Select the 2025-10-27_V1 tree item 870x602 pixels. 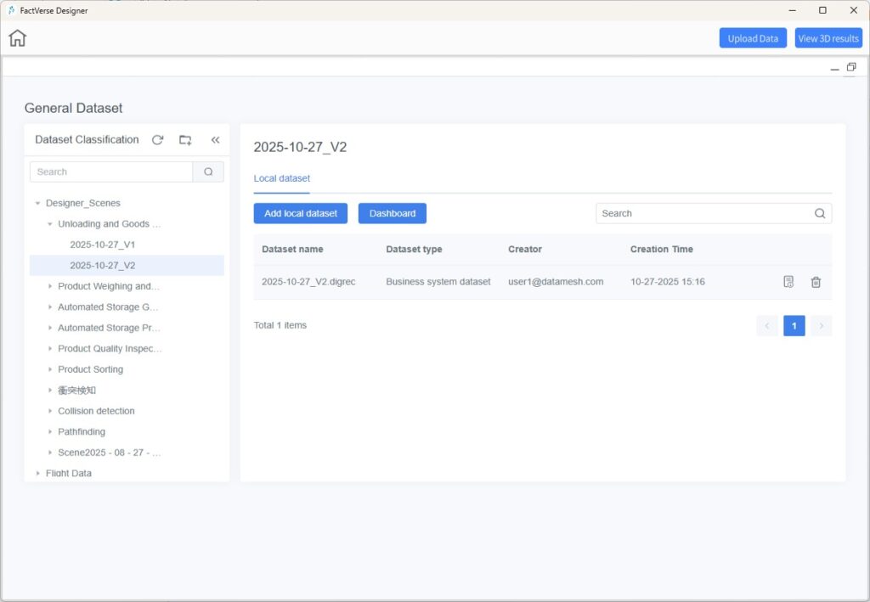(x=102, y=245)
